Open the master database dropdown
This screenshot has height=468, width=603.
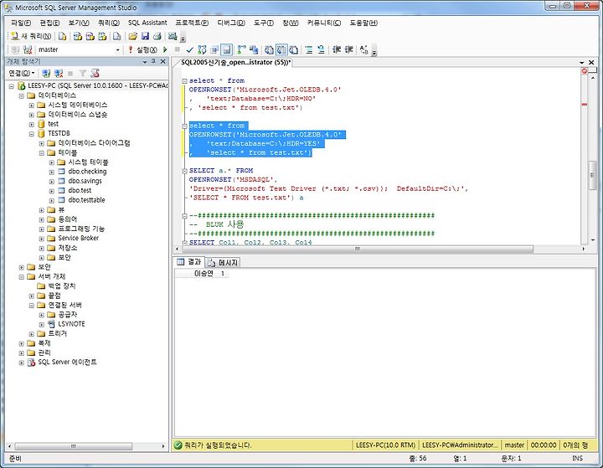118,49
